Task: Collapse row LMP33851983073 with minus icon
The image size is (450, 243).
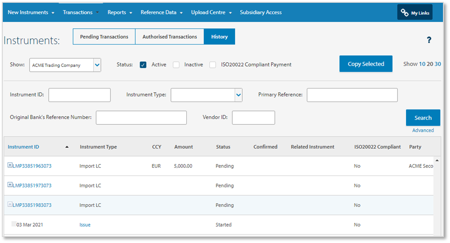Action: tap(10, 205)
